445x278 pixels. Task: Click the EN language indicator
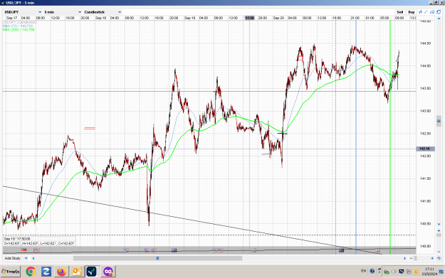click(364, 271)
